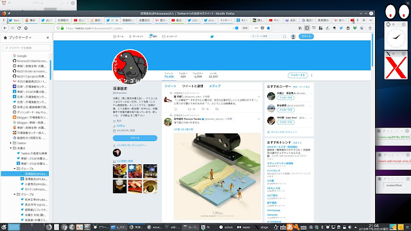Focus the Twitter keyword search box

[268, 37]
